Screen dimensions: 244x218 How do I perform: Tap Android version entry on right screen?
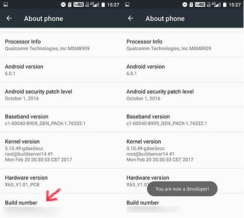tap(183, 70)
